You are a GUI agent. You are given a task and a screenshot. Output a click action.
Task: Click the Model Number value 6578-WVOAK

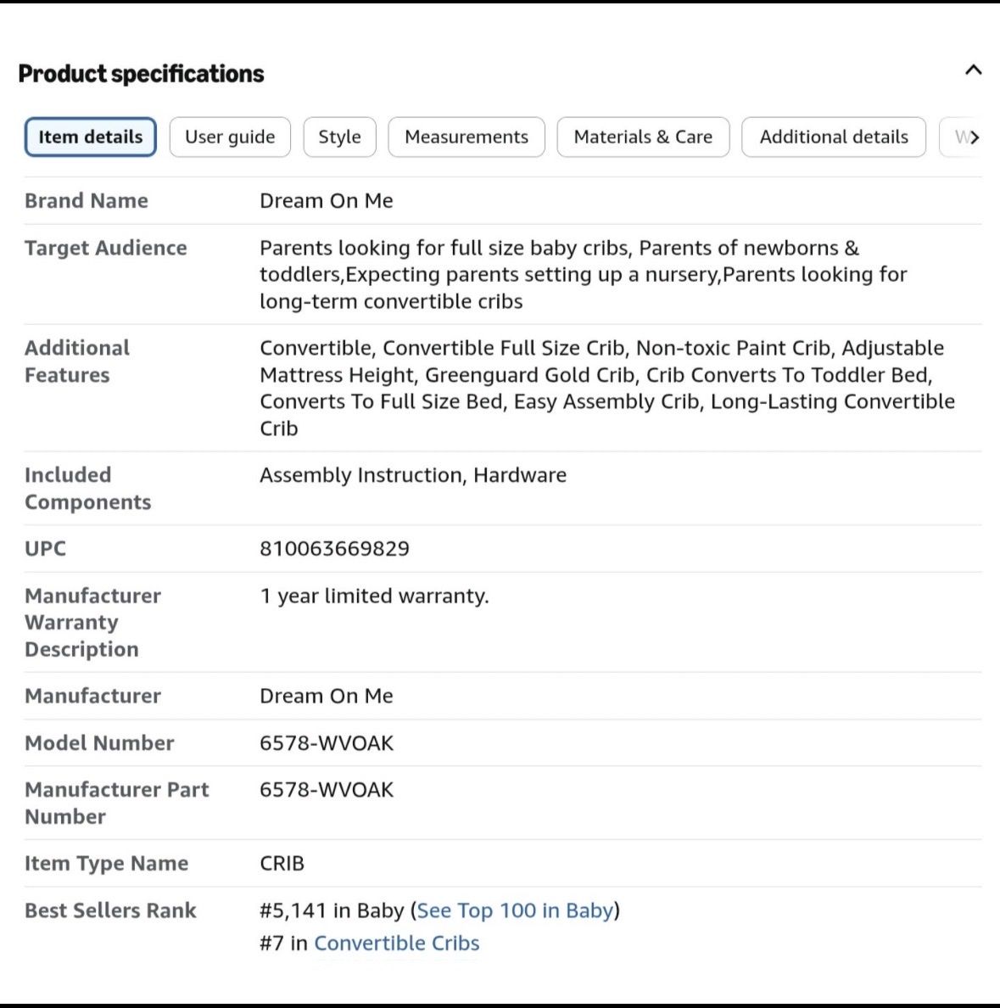[x=327, y=743]
